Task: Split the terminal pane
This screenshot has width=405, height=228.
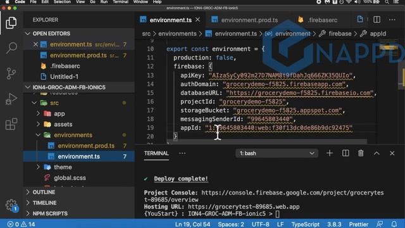Action: pos(346,153)
